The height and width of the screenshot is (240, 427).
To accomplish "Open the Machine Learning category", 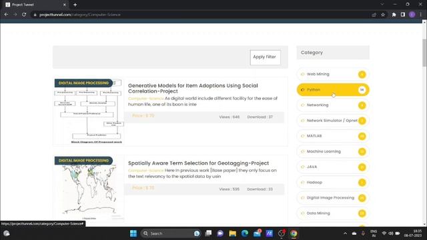I will (x=333, y=151).
